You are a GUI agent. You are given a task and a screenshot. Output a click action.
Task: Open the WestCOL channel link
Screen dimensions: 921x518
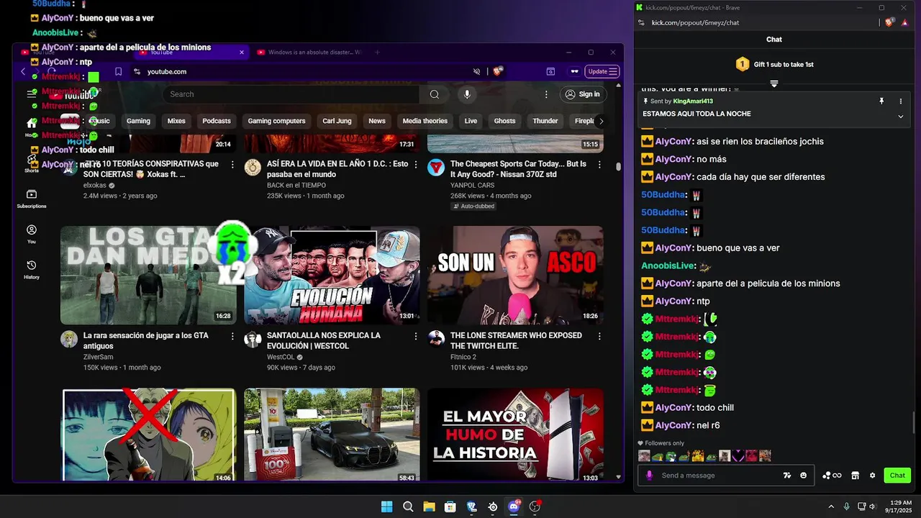point(281,357)
